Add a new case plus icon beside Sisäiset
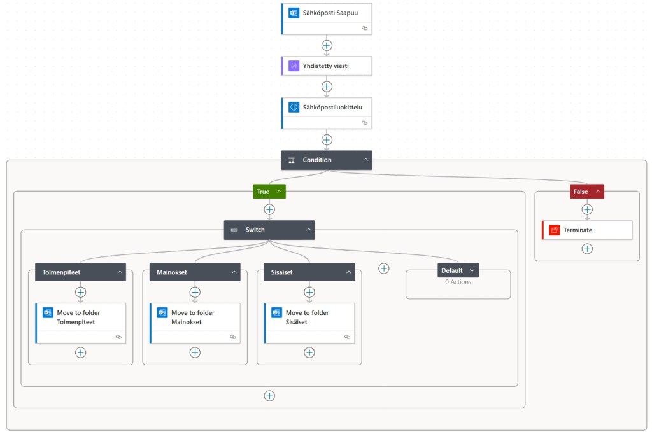The height and width of the screenshot is (432, 652). click(x=384, y=268)
